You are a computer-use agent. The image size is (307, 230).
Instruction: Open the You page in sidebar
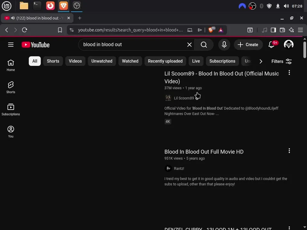pyautogui.click(x=11, y=132)
